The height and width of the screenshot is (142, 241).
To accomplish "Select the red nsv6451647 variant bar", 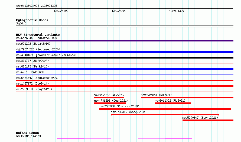I will point(125,80).
